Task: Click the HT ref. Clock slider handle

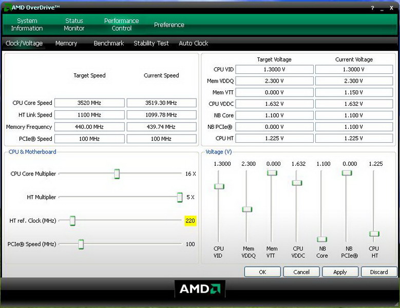Action: click(x=73, y=221)
